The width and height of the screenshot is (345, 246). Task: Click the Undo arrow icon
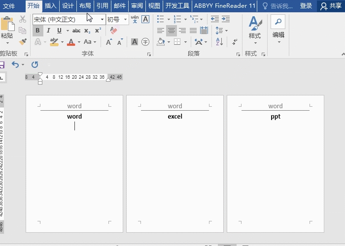click(x=15, y=64)
